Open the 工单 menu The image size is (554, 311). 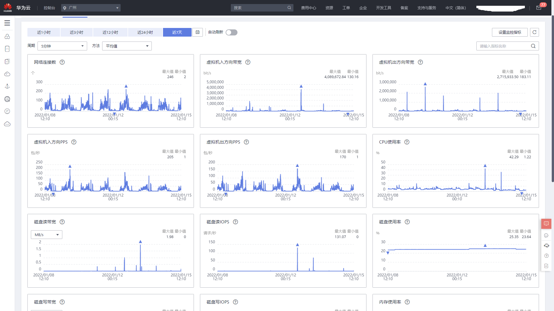click(346, 8)
